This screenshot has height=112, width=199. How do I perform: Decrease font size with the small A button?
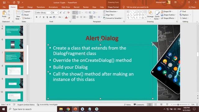click(64, 12)
